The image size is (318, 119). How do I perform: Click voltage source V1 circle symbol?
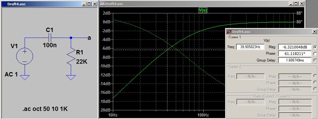[25, 56]
